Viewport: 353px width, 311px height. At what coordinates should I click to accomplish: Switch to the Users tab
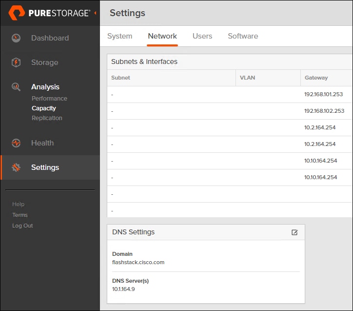tap(202, 36)
